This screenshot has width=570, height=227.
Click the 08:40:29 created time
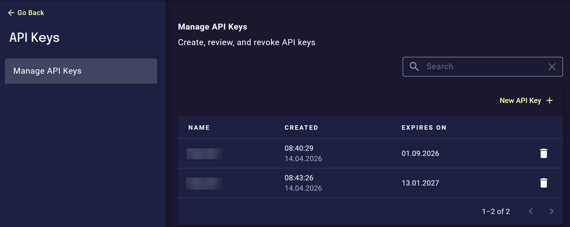coord(299,148)
